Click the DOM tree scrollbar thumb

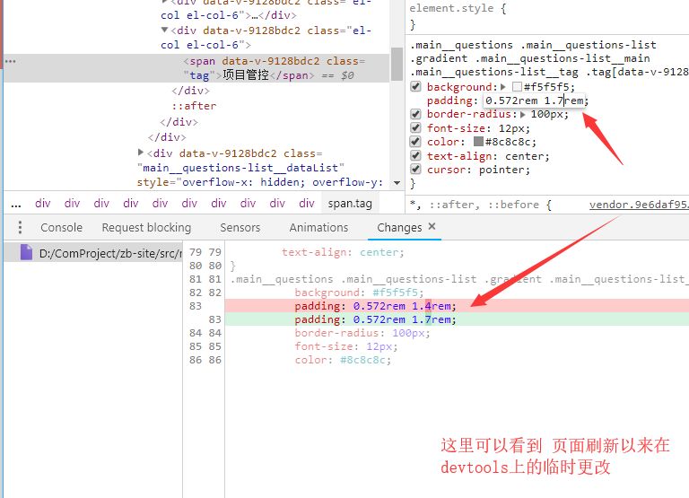click(x=397, y=64)
